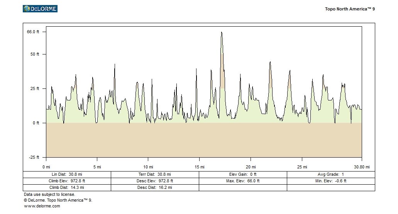Select the Climb Dist 14.3 mi cell
The image size is (398, 214).
[67, 187]
